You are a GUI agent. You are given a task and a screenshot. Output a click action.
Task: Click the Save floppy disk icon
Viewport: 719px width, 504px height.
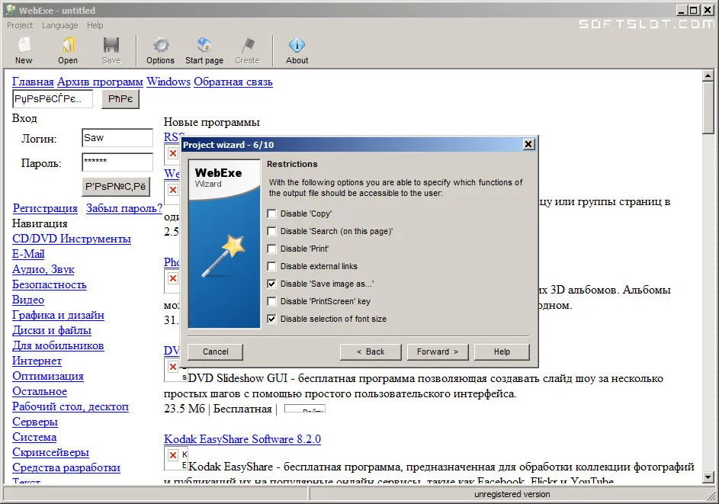click(111, 45)
